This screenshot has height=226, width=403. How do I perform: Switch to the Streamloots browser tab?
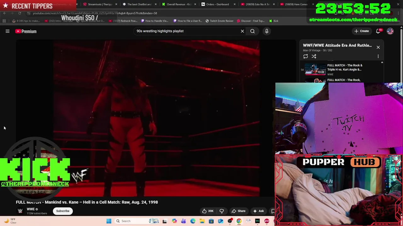click(98, 4)
